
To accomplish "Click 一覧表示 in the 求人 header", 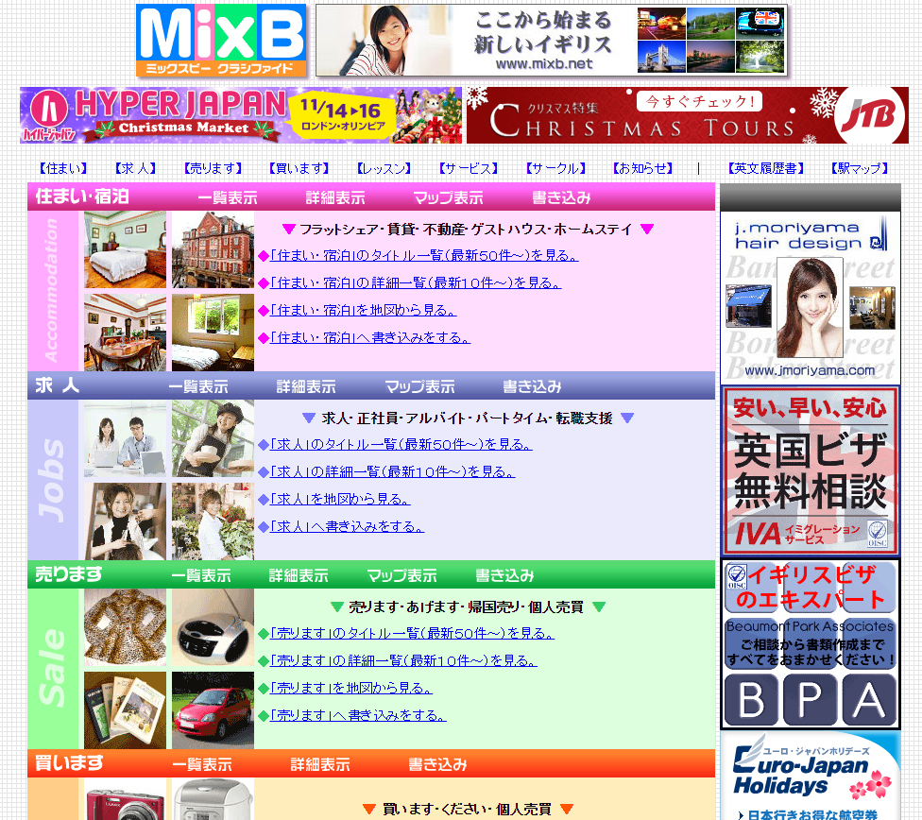I will [x=198, y=386].
